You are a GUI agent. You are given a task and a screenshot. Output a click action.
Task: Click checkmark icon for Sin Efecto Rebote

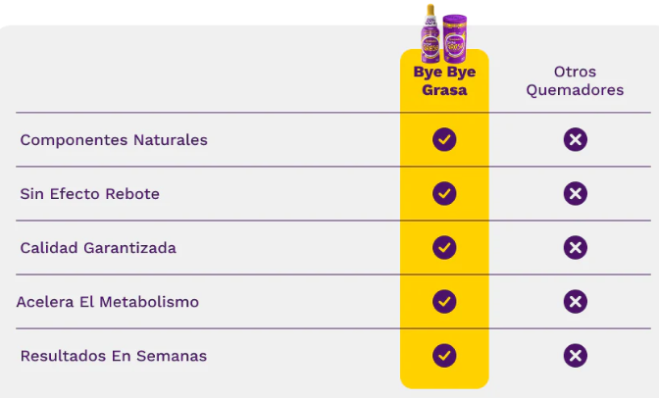[x=444, y=194]
